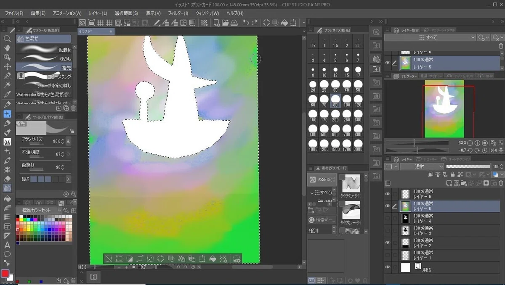Select the Hand move tool

7,48
